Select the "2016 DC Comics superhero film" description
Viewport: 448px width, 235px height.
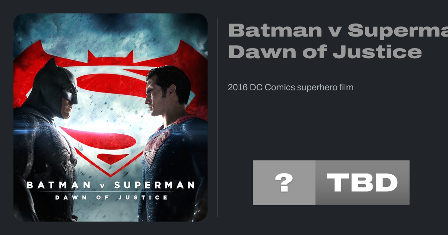[290, 88]
